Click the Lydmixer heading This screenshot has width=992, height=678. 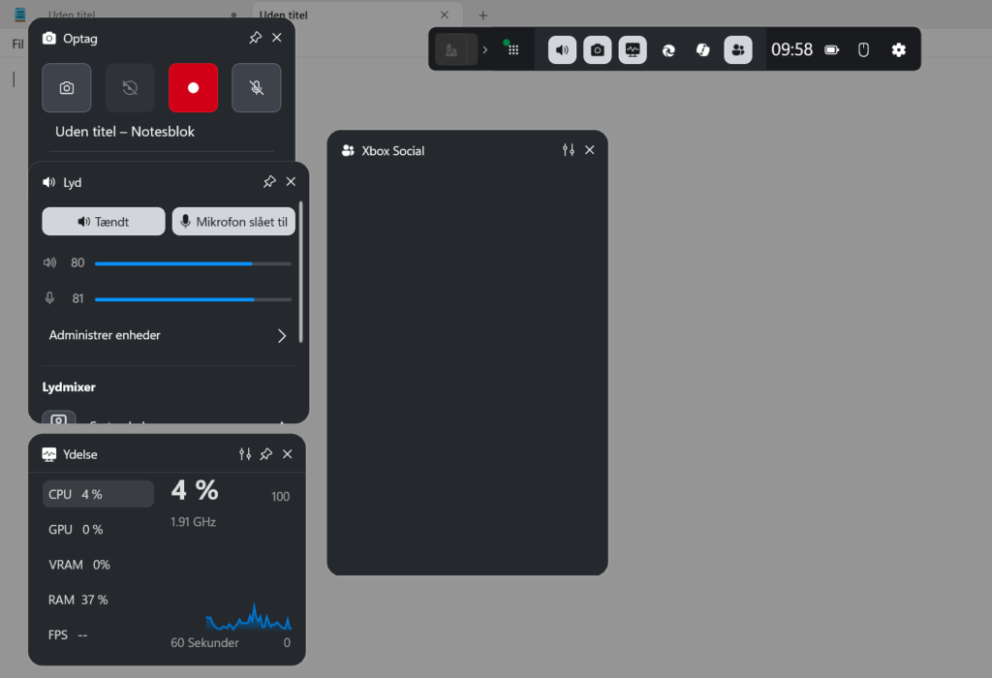click(x=69, y=387)
